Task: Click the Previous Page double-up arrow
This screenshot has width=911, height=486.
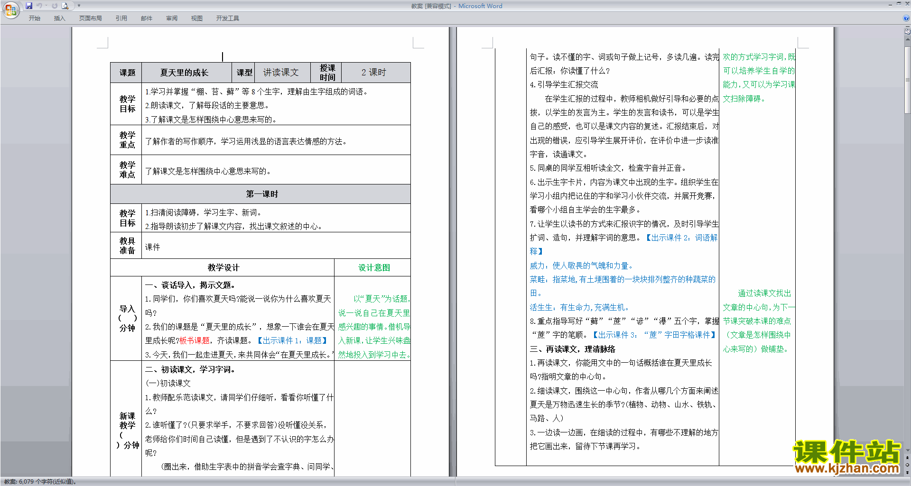Action: (x=908, y=458)
